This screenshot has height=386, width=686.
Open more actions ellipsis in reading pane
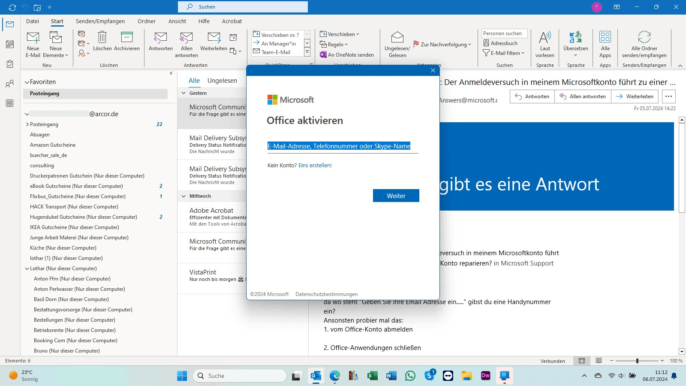click(669, 96)
